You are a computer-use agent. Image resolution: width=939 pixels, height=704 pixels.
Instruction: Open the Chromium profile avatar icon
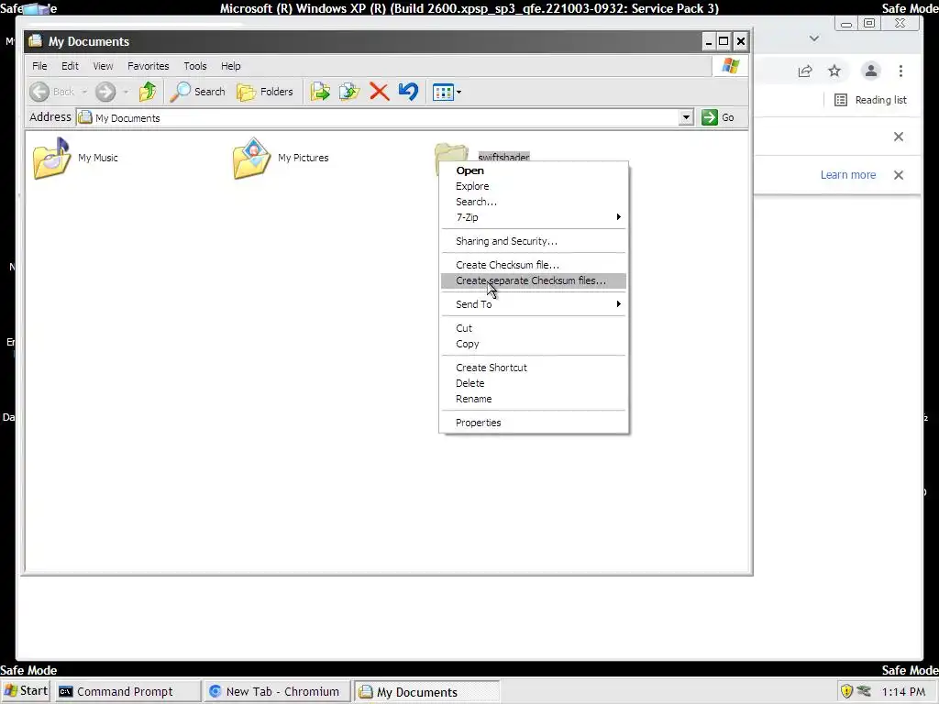(871, 71)
